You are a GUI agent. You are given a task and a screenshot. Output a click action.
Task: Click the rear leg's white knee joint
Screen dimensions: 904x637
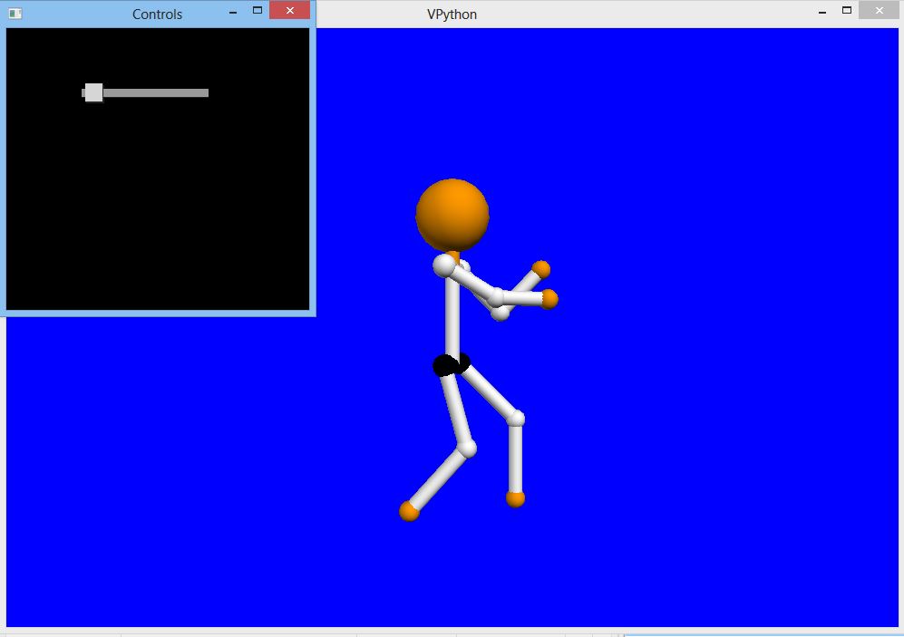(467, 448)
